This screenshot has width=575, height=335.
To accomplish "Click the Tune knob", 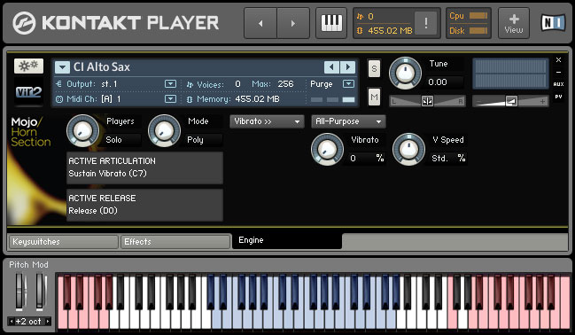I will coord(405,73).
